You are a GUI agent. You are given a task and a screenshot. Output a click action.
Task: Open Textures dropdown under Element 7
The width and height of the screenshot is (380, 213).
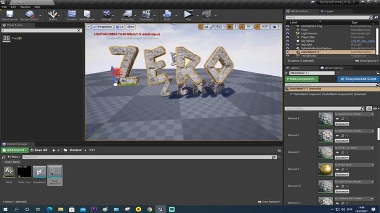click(342, 141)
